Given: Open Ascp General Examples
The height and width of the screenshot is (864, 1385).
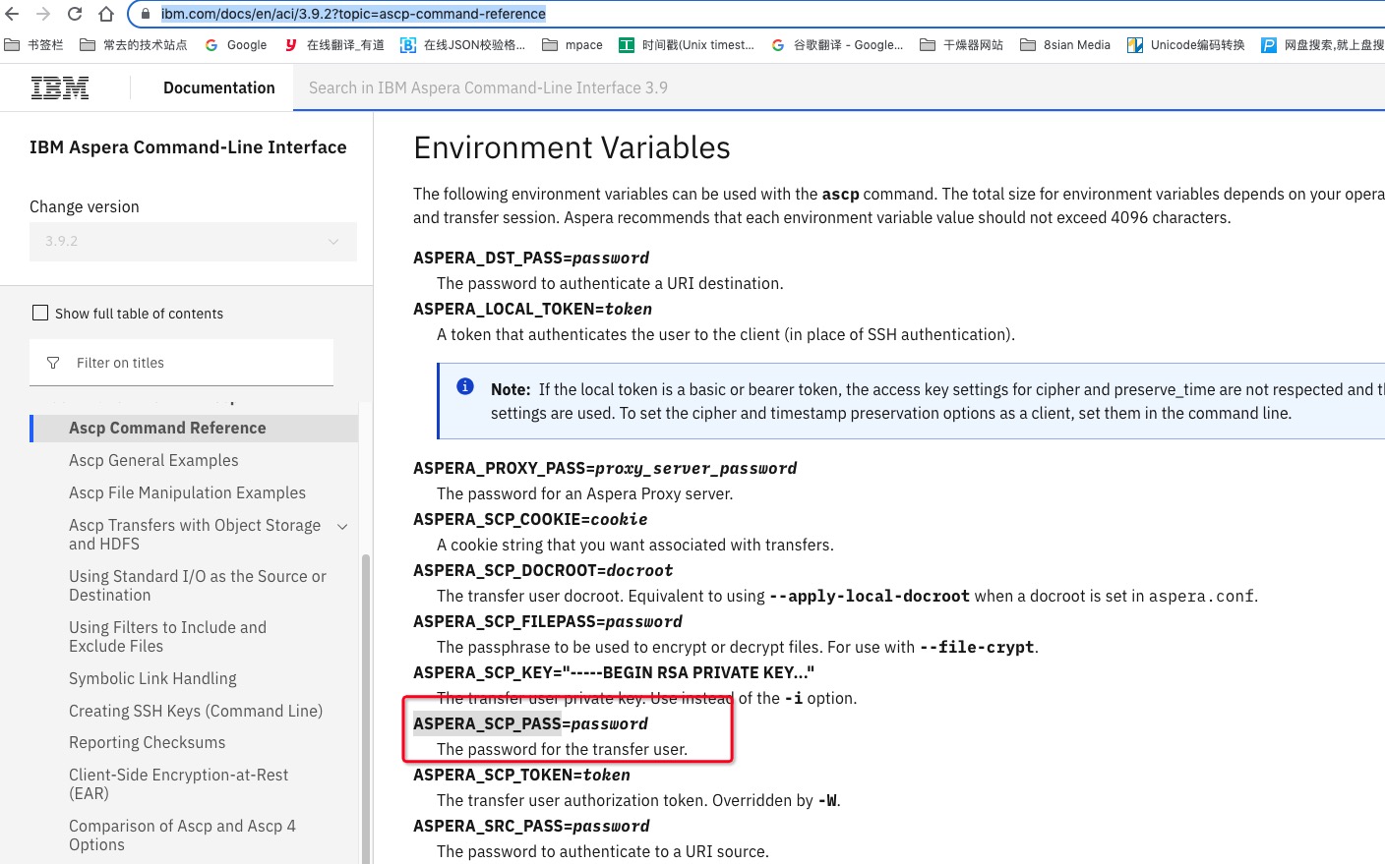Looking at the screenshot, I should (x=153, y=460).
